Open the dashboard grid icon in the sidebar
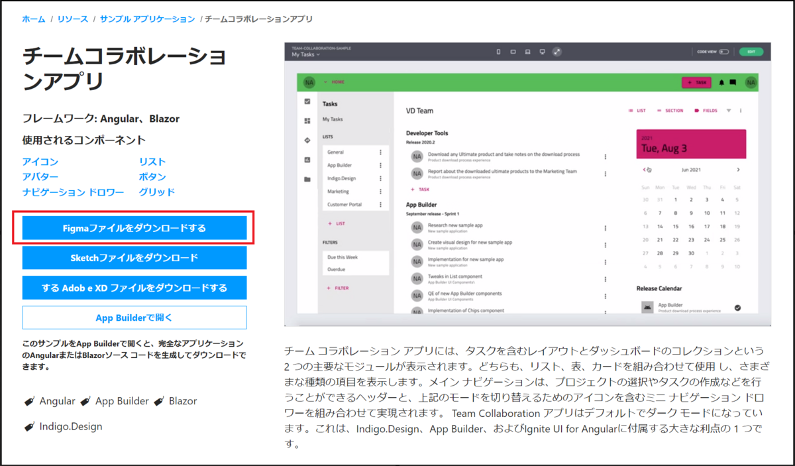795x466 pixels. coord(307,119)
